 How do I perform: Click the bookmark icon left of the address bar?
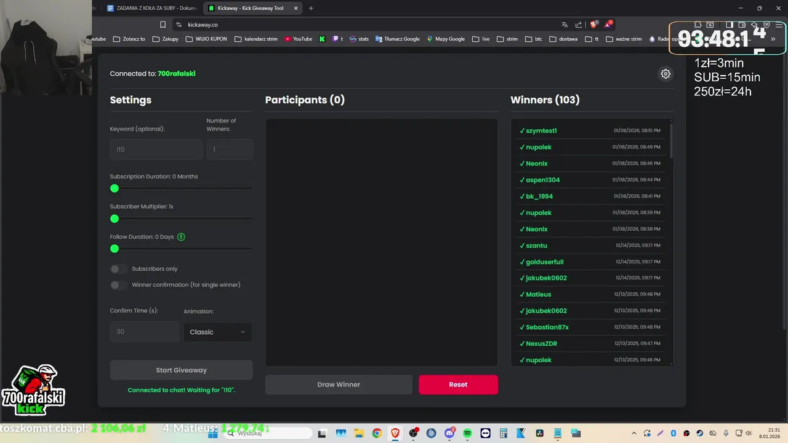pos(163,25)
